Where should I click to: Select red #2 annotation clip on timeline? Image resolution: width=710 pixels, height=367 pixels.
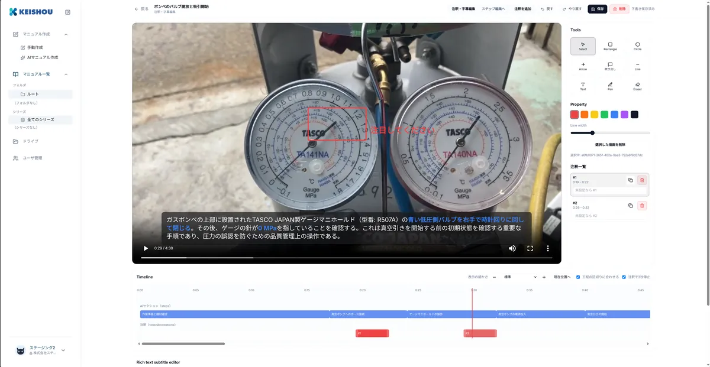(480, 333)
